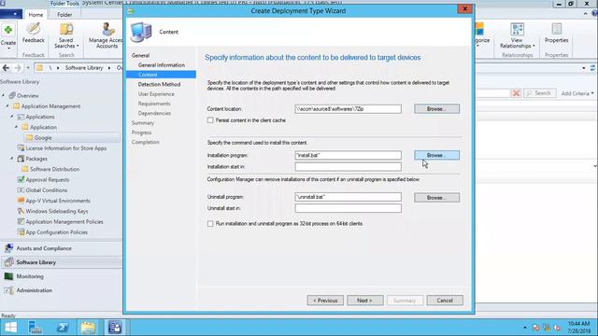Clear search with the red X icon
Screen dimensions: 598x336
[516, 93]
